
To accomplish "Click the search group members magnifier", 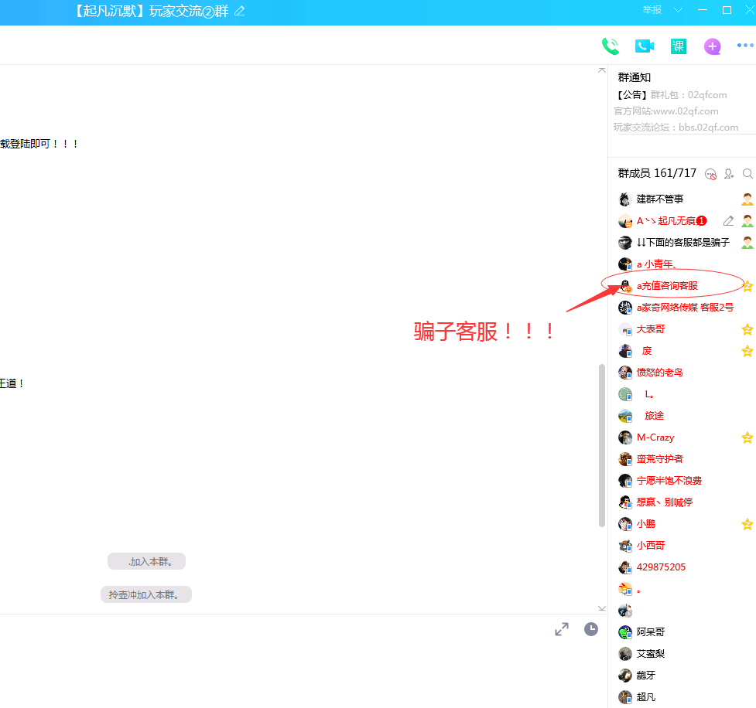I will coord(747,174).
